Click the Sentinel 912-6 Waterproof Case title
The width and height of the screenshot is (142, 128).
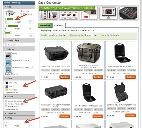click(x=121, y=105)
